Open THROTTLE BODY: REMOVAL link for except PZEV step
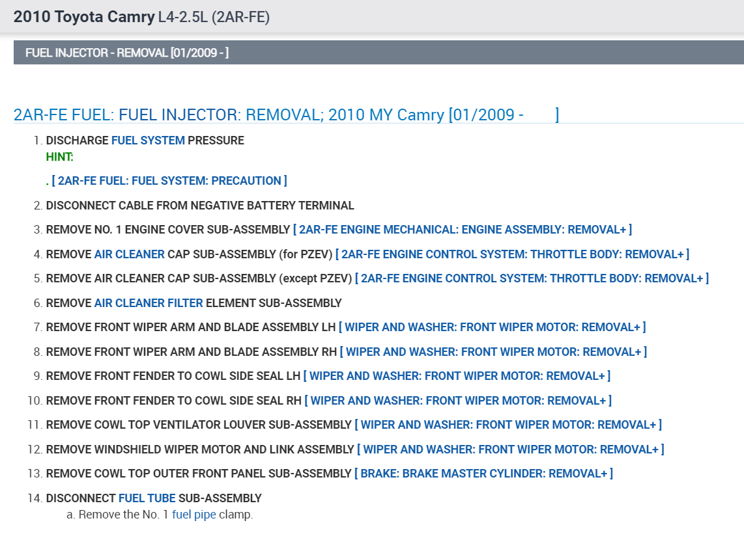 pyautogui.click(x=532, y=278)
